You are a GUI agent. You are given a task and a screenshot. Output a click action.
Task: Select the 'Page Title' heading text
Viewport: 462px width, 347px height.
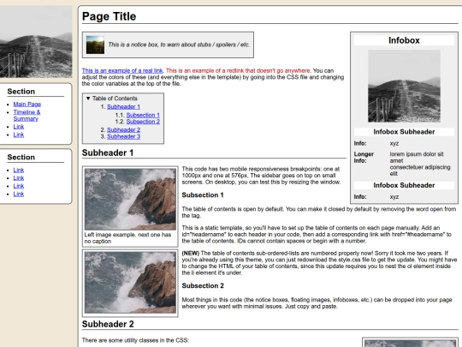pyautogui.click(x=109, y=16)
